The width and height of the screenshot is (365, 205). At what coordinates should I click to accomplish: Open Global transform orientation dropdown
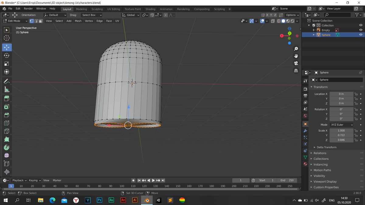tap(130, 15)
